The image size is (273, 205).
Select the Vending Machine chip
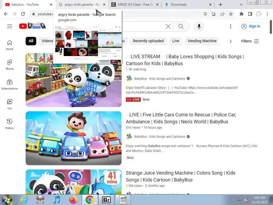point(202,41)
